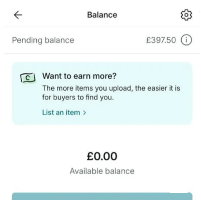Tap the chevron after List an item

click(85, 113)
